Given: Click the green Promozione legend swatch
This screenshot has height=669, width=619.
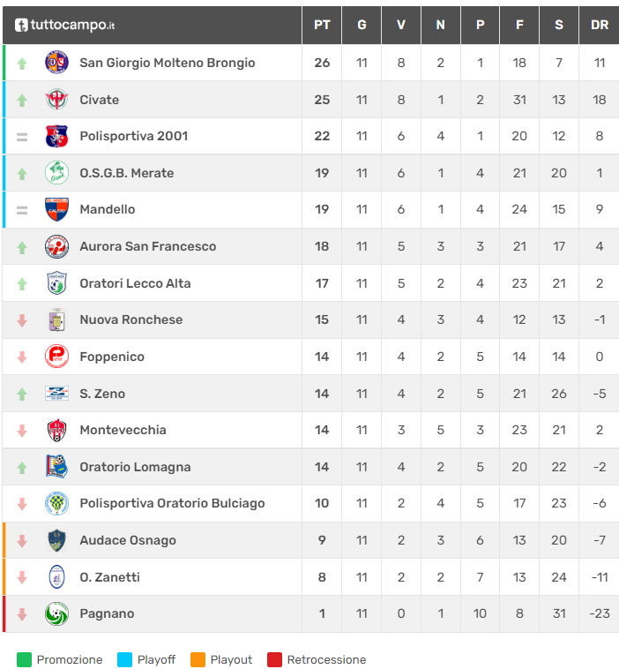Looking at the screenshot, I should click(24, 659).
